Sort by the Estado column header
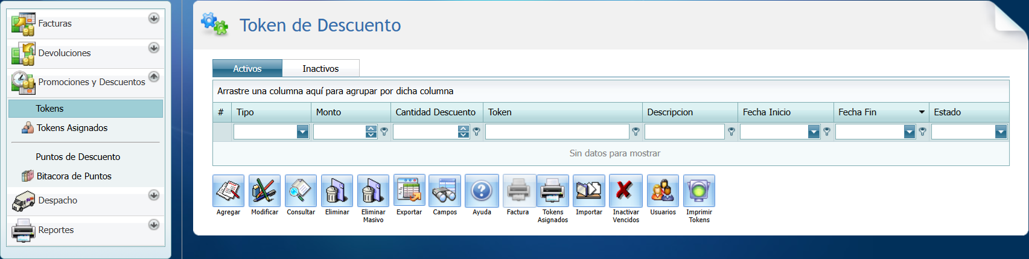Screen dimensions: 1029x259 point(969,112)
